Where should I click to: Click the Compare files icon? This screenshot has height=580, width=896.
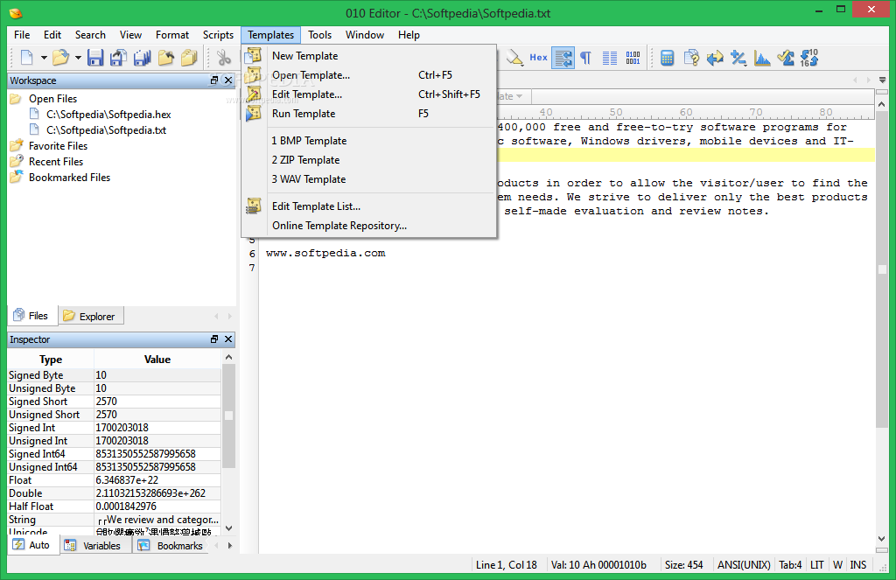[691, 57]
